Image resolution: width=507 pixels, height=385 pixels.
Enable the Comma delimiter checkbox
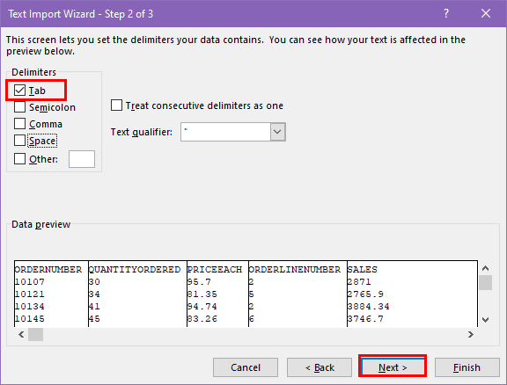[x=19, y=124]
